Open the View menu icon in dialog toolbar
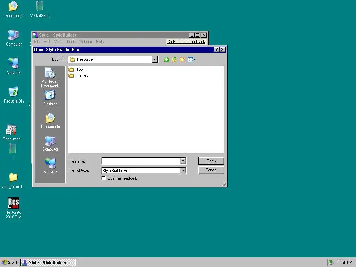This screenshot has height=267, width=356. [x=192, y=59]
